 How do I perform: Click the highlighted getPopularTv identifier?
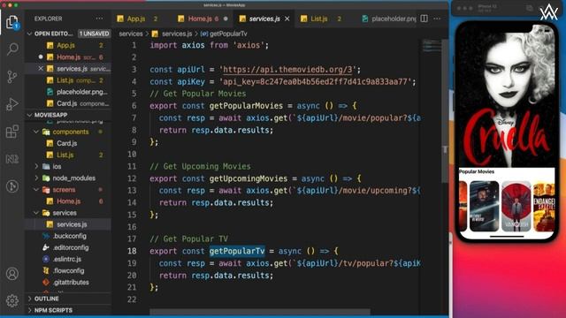click(x=237, y=251)
